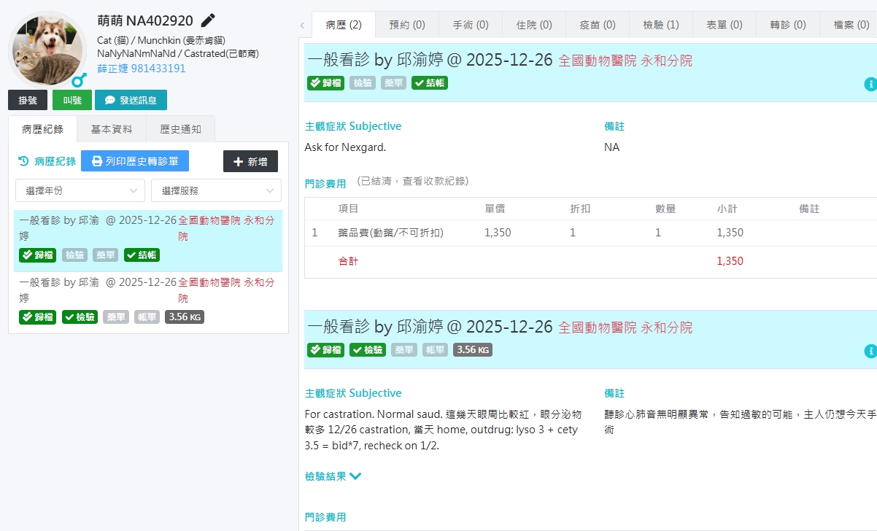Toggle the green 結帳 badge in first visit header
The width and height of the screenshot is (877, 531).
click(430, 82)
